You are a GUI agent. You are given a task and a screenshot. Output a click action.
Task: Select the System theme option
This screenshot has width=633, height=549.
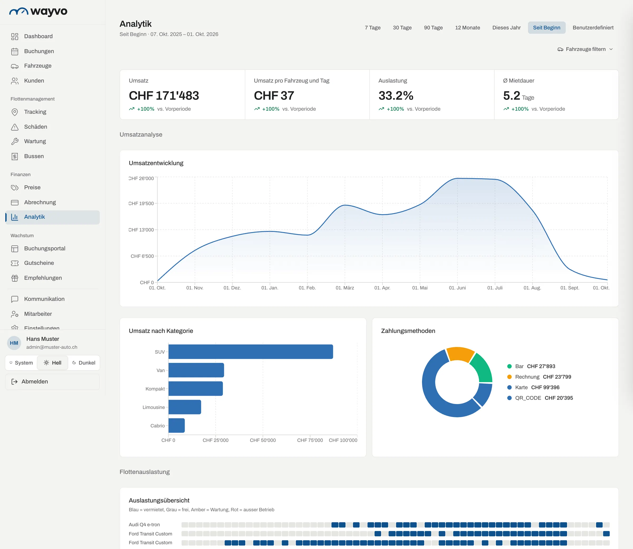coord(21,363)
